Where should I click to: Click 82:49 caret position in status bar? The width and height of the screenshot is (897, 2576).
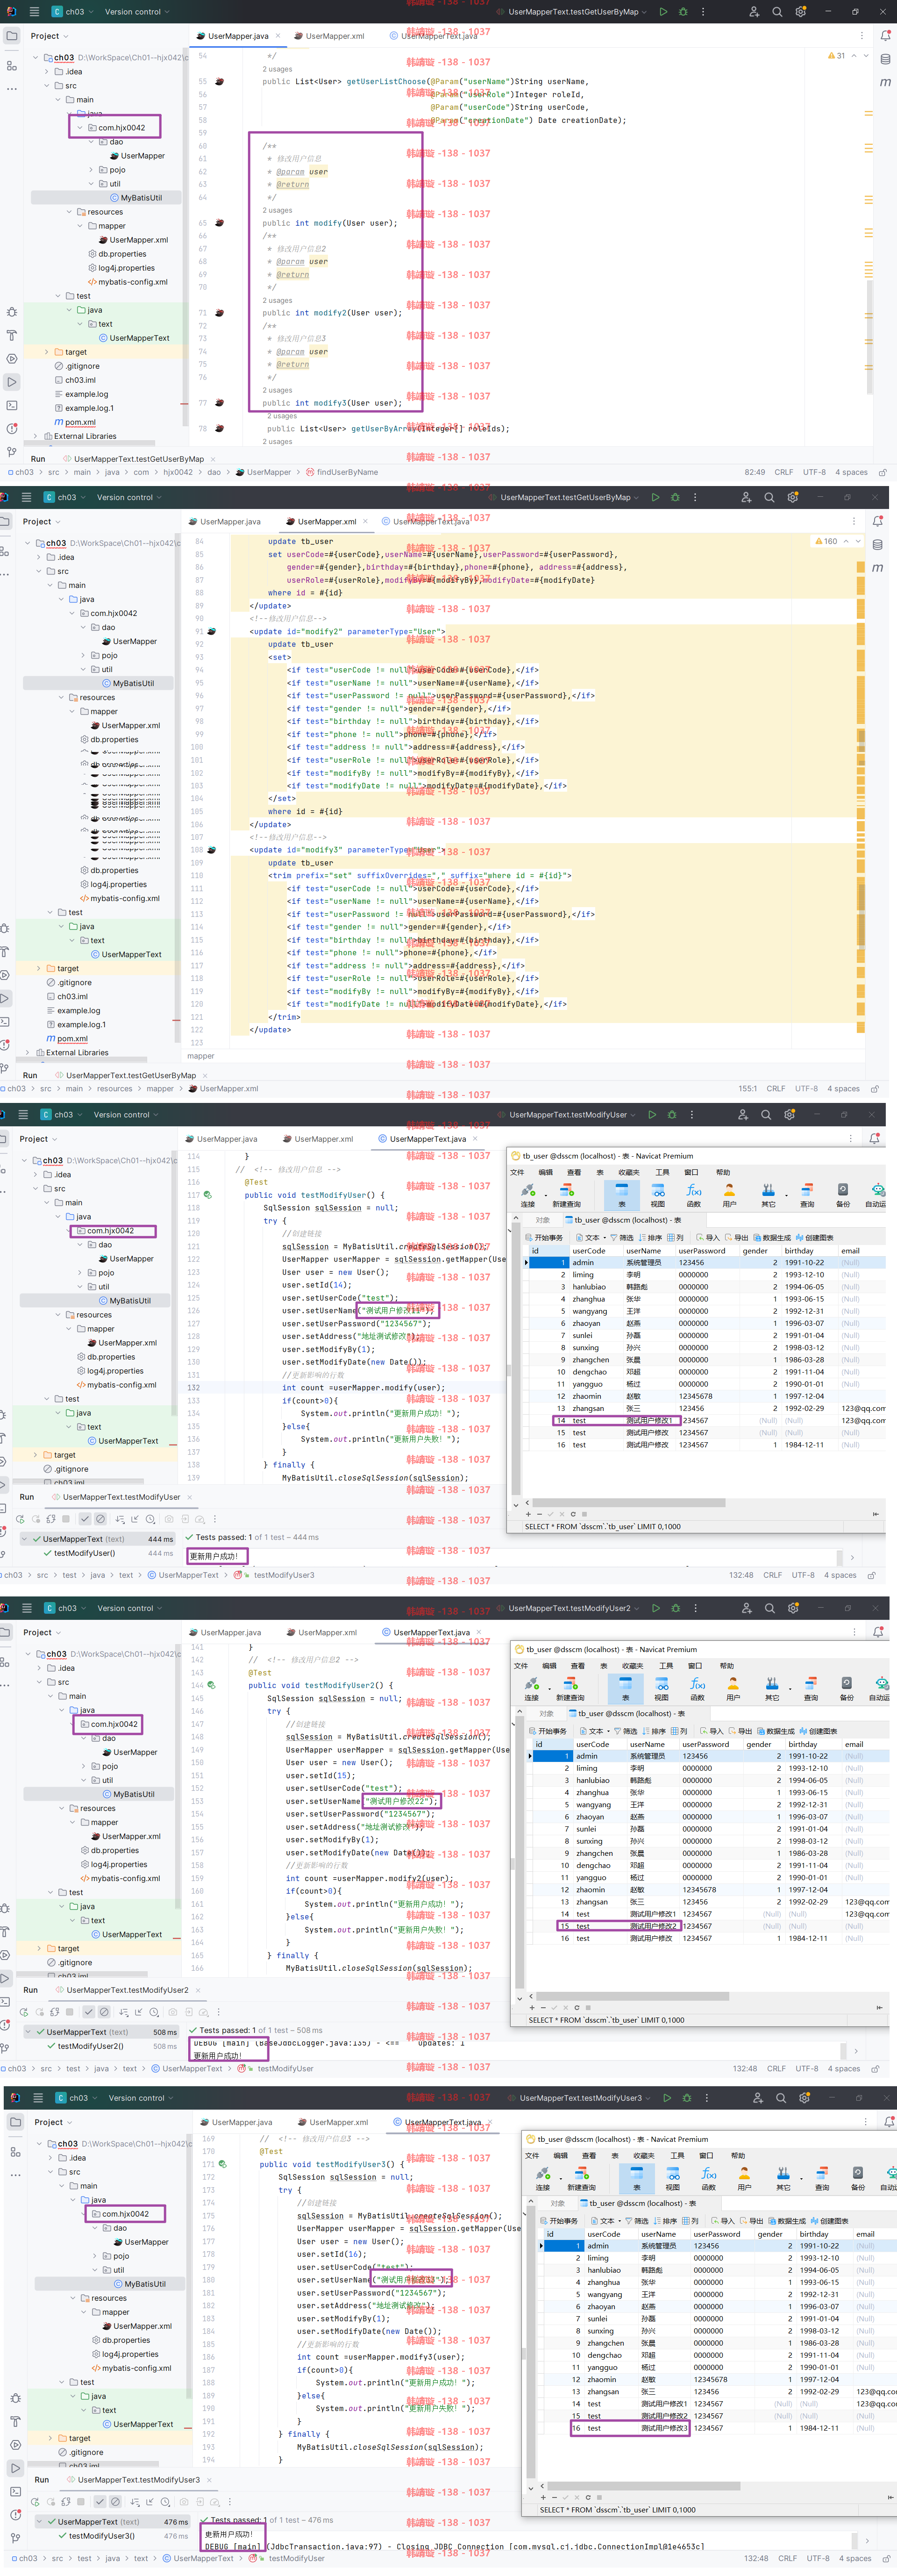(754, 472)
